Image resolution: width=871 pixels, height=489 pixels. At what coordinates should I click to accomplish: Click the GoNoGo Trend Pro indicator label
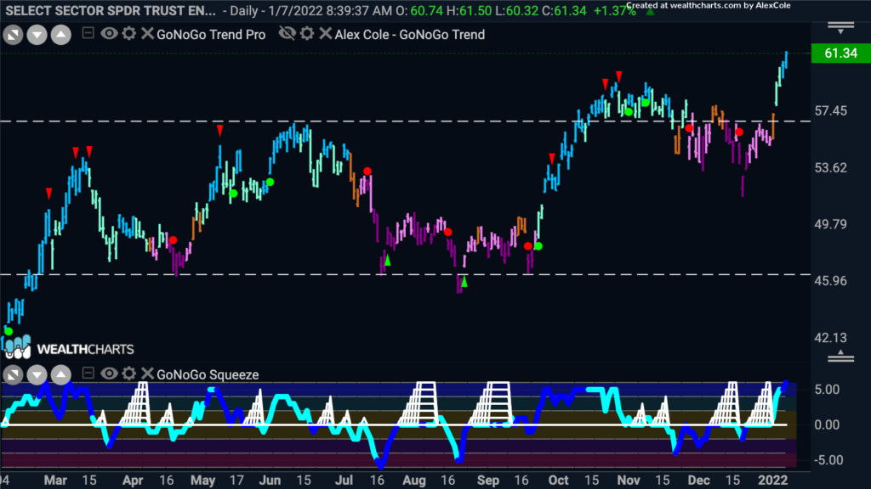tap(211, 34)
